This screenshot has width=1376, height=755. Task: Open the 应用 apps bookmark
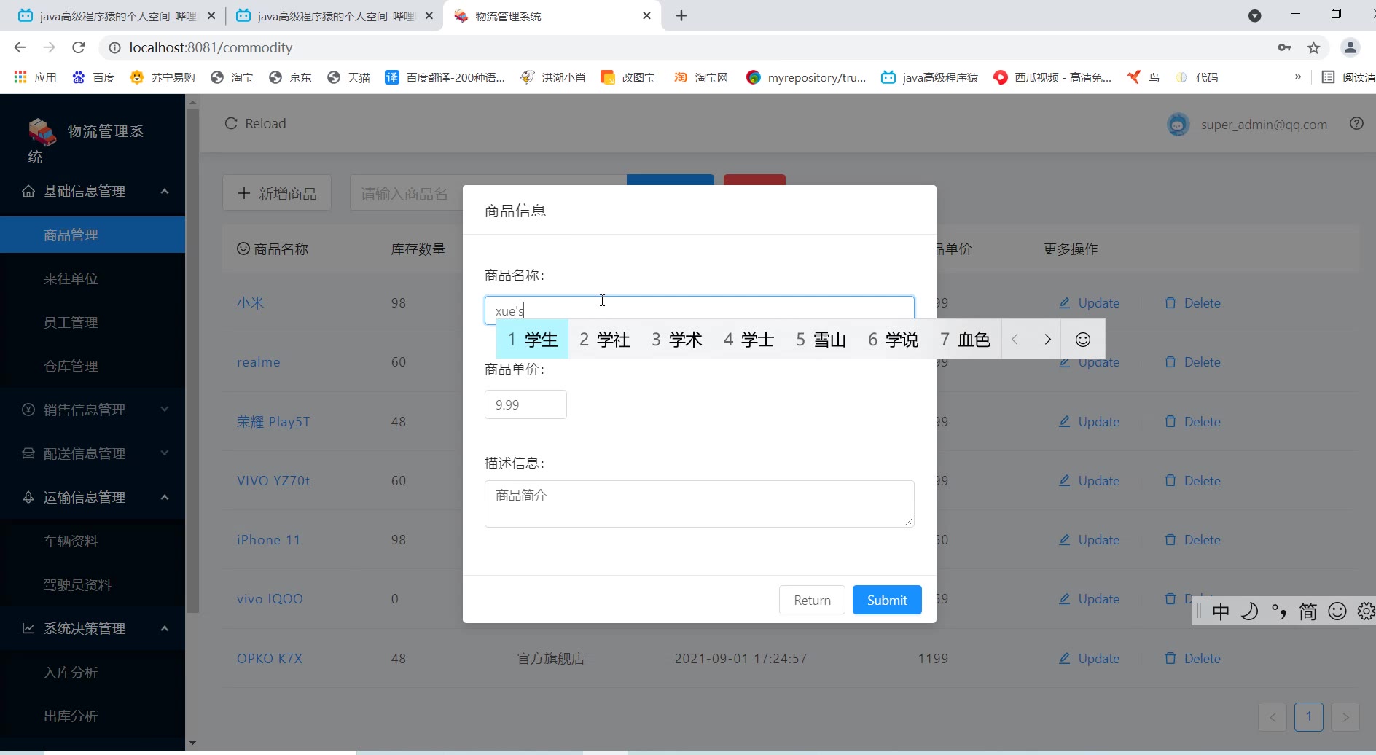pos(35,77)
